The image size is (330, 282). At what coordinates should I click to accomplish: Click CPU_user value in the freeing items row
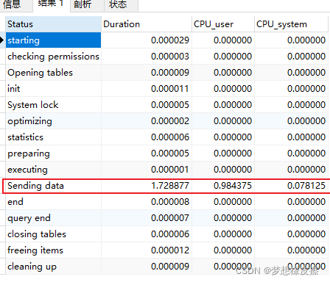click(233, 250)
